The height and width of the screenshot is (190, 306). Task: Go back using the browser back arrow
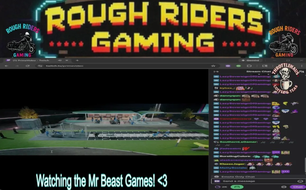6,66
